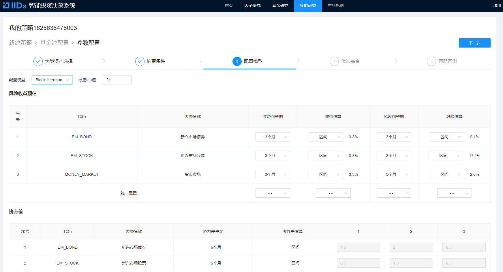
Task: Open EM_BOND 风险回望期 dropdown
Action: (x=394, y=137)
